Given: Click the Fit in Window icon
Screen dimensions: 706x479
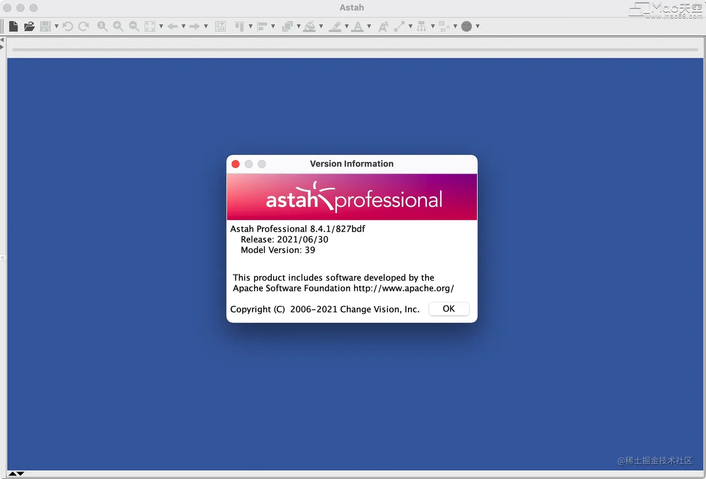Looking at the screenshot, I should coord(150,27).
